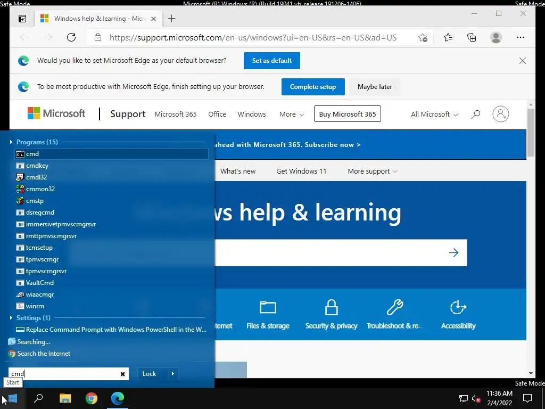Open network status tray icon

pyautogui.click(x=464, y=398)
